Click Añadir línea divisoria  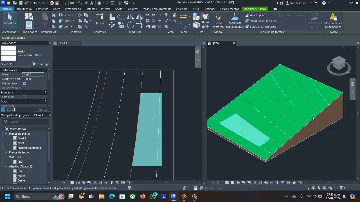261,21
